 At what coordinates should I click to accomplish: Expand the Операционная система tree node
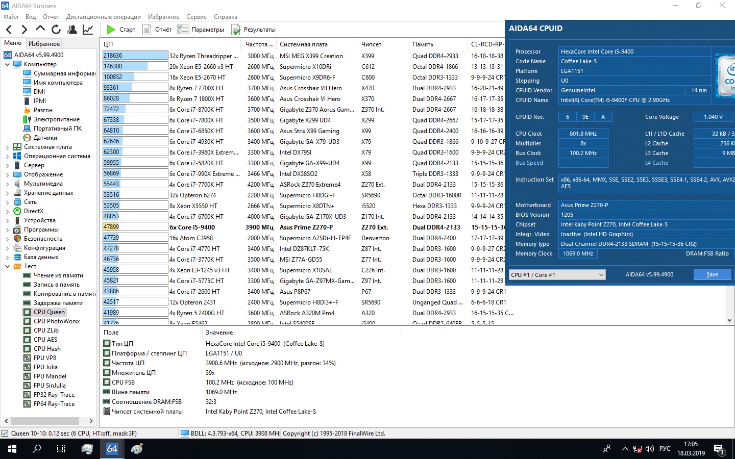tap(7, 156)
